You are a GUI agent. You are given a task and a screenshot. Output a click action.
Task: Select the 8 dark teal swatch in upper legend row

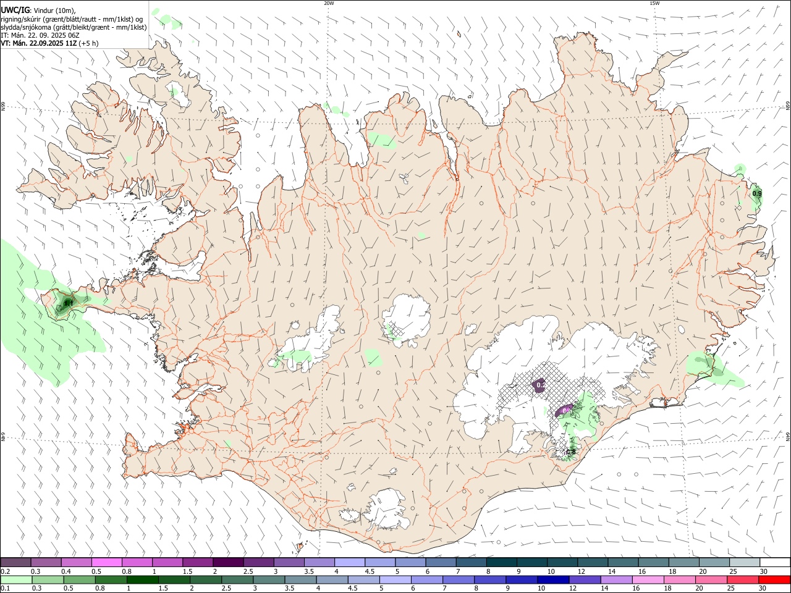click(x=501, y=562)
